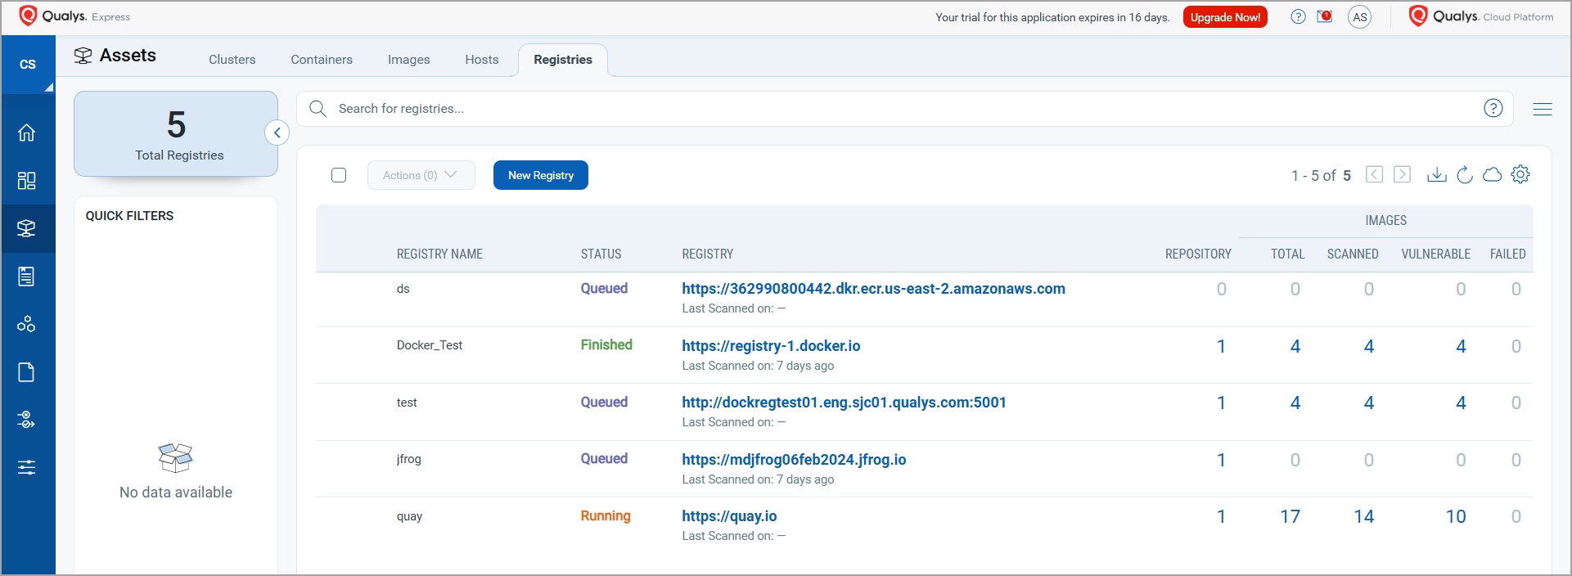The height and width of the screenshot is (576, 1572).
Task: Click the VULNERABLE column header
Action: coord(1436,254)
